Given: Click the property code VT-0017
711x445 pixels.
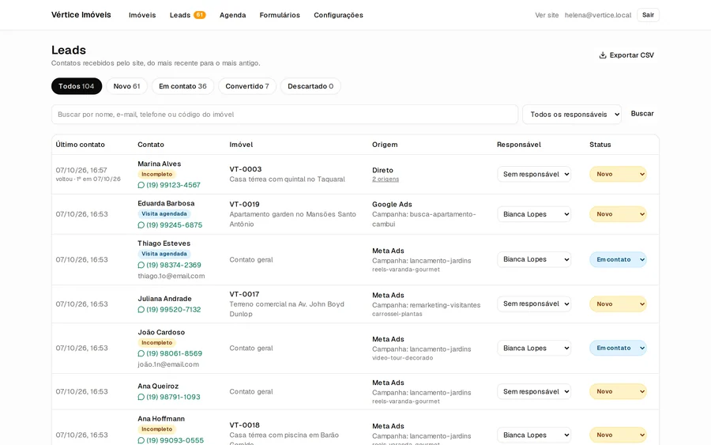Looking at the screenshot, I should coord(244,294).
